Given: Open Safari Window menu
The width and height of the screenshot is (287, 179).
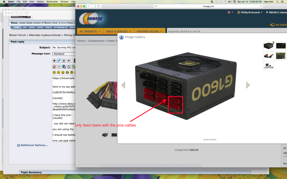Looking at the screenshot, I should 64,2.
